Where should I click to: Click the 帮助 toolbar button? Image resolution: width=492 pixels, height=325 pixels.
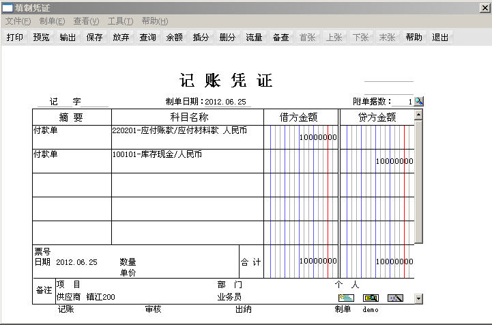pyautogui.click(x=414, y=38)
